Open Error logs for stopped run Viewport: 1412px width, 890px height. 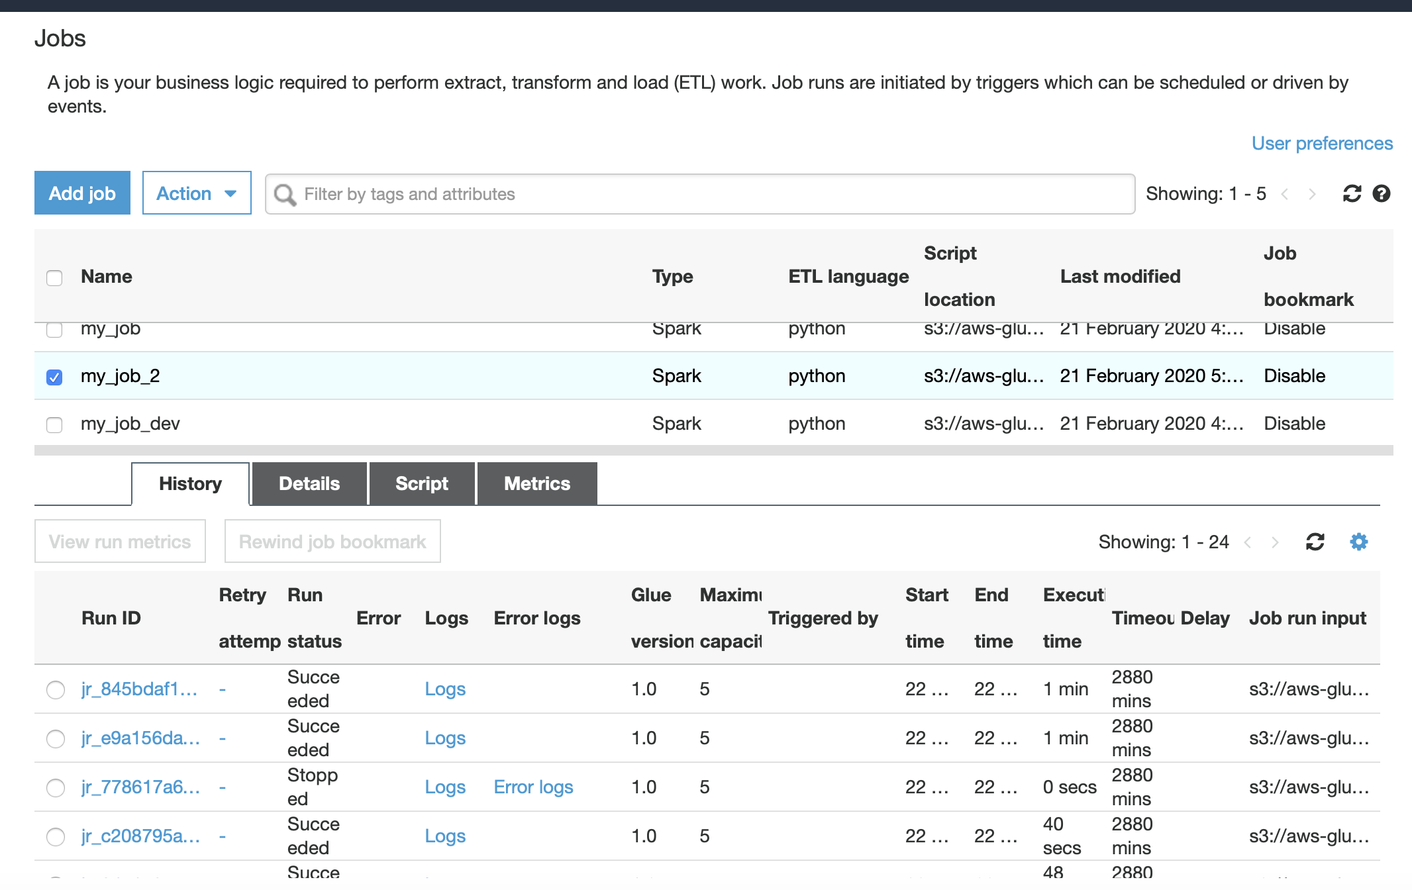[533, 787]
